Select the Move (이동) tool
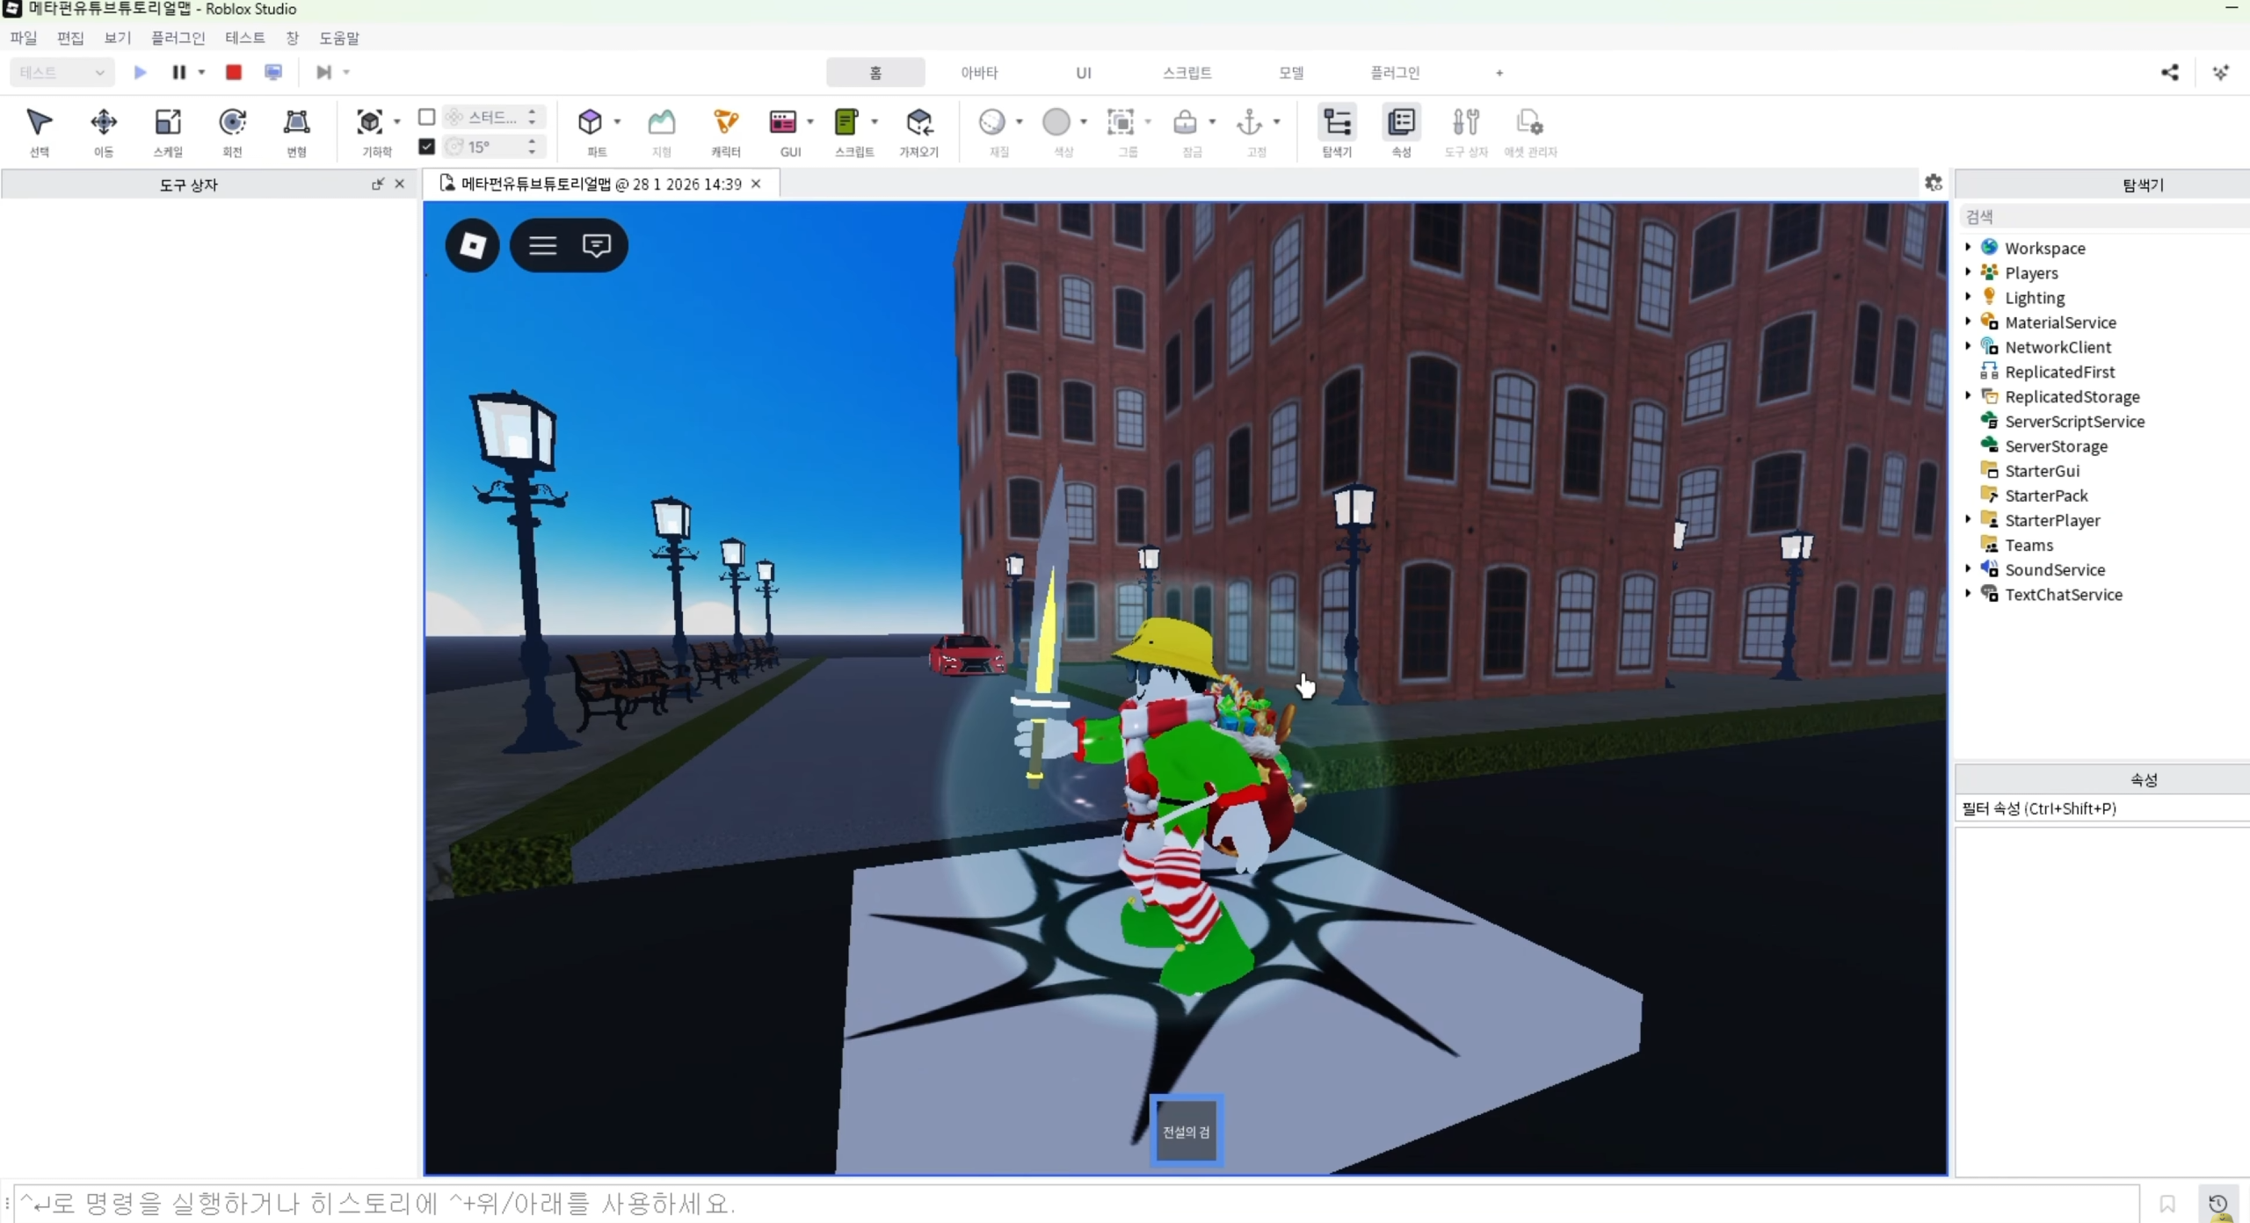This screenshot has width=2250, height=1223. click(x=104, y=123)
